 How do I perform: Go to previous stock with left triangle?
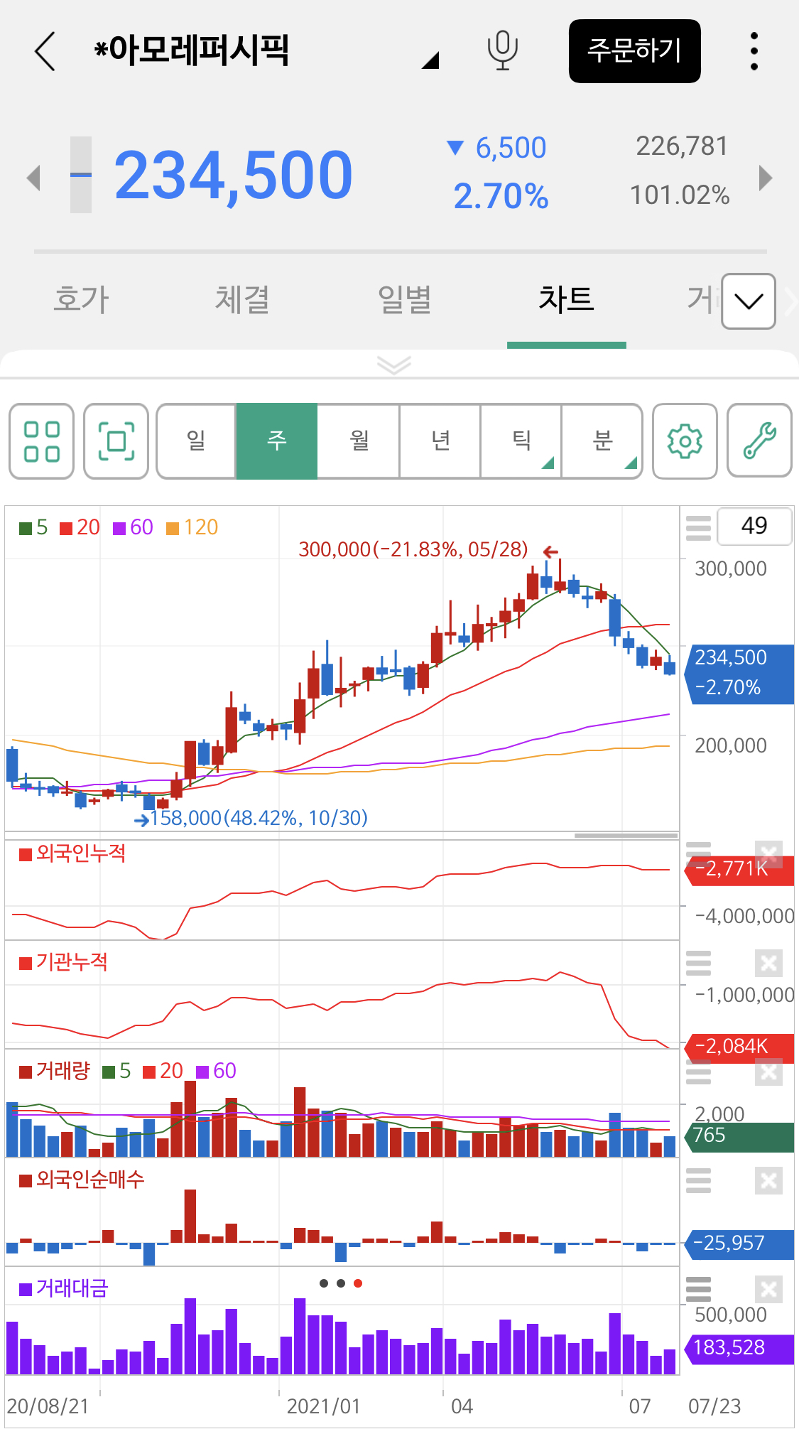[33, 178]
